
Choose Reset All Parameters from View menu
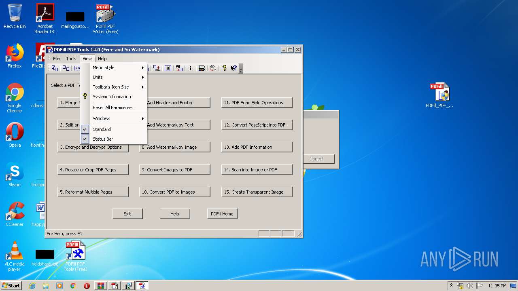click(x=113, y=108)
